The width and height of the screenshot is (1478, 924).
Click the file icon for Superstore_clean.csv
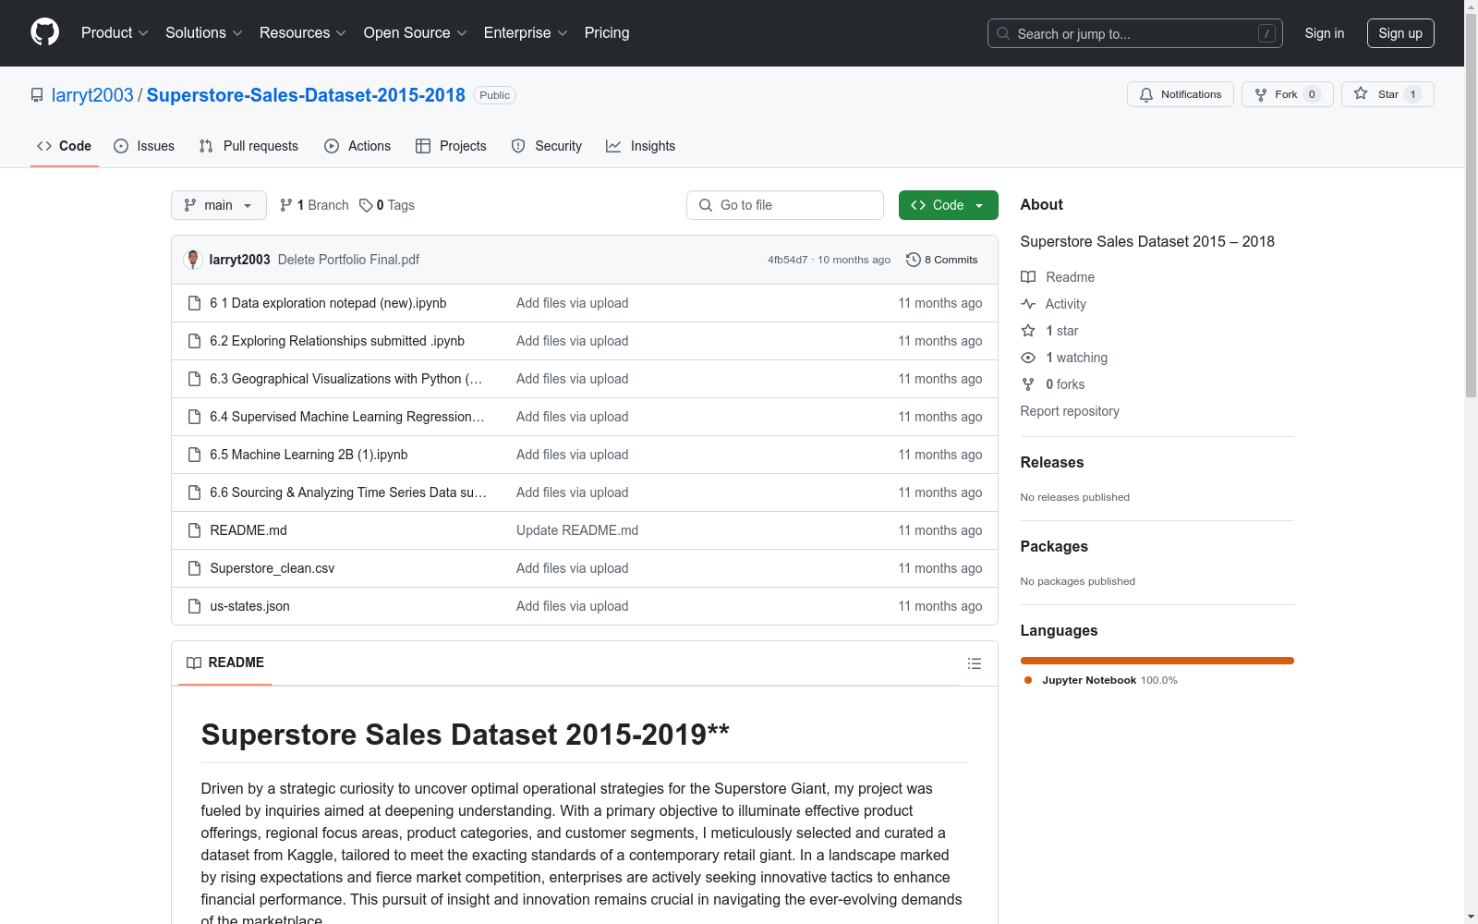click(194, 568)
